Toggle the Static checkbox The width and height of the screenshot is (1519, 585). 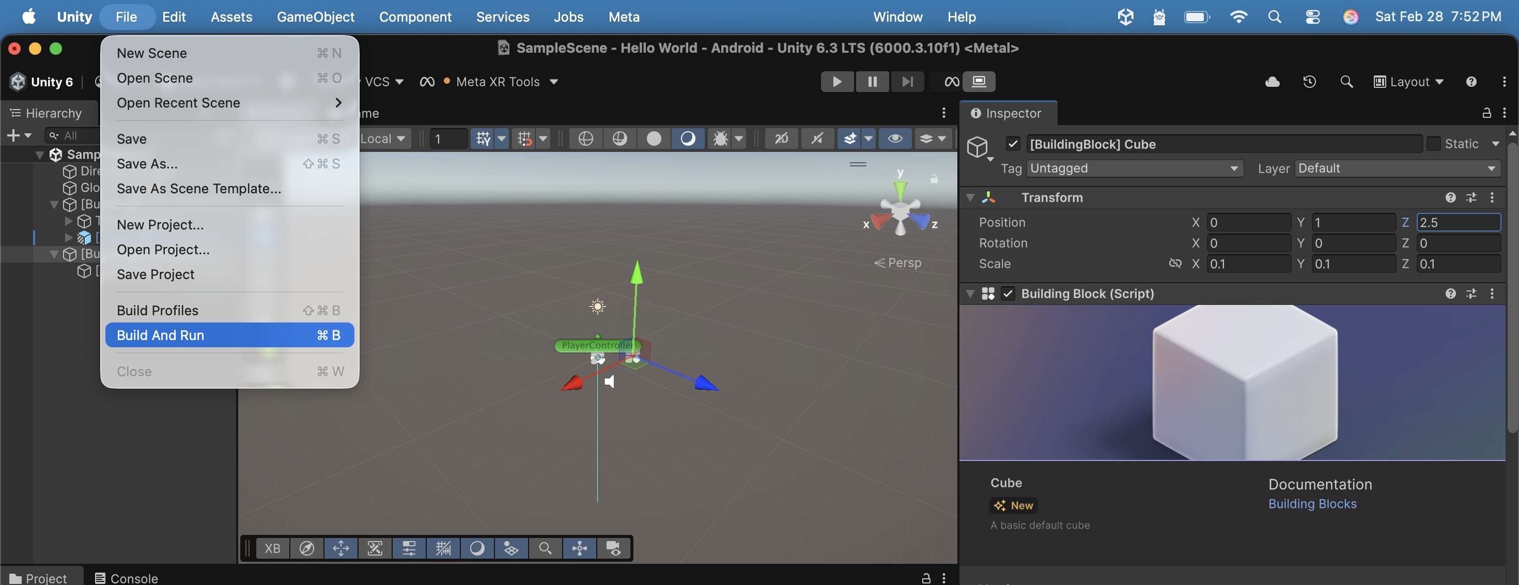click(x=1434, y=144)
